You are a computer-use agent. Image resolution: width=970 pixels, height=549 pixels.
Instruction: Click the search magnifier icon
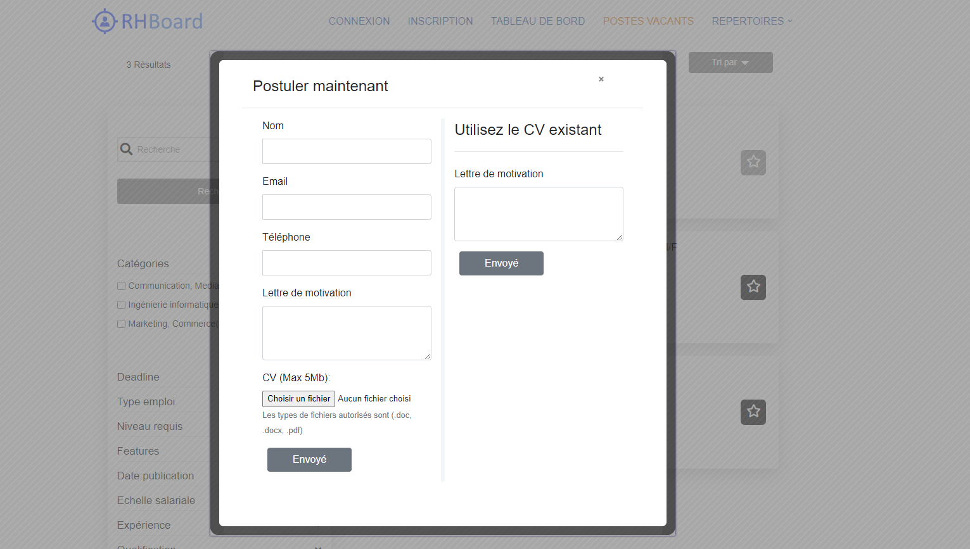coord(127,149)
